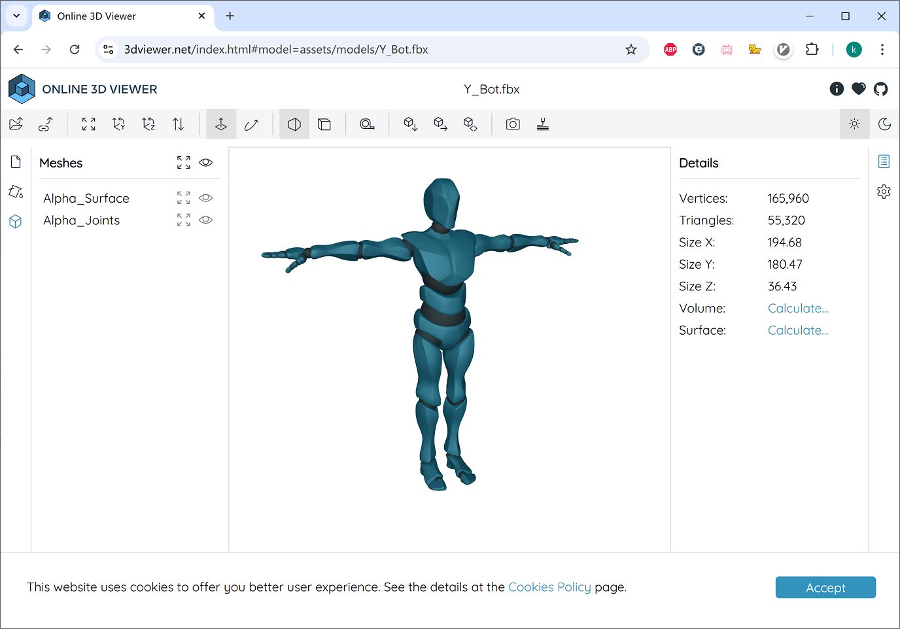Toggle free orbit navigation mode

point(251,124)
